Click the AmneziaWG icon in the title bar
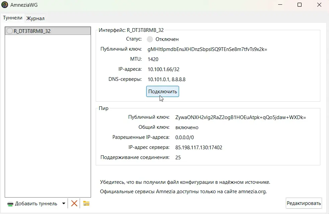 pos(5,5)
